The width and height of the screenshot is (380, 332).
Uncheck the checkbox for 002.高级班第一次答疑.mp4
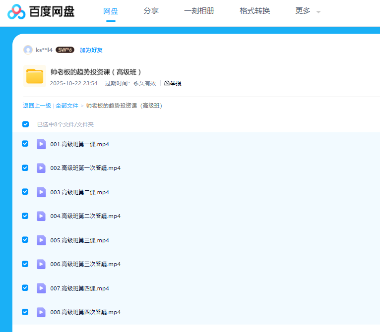pyautogui.click(x=25, y=168)
